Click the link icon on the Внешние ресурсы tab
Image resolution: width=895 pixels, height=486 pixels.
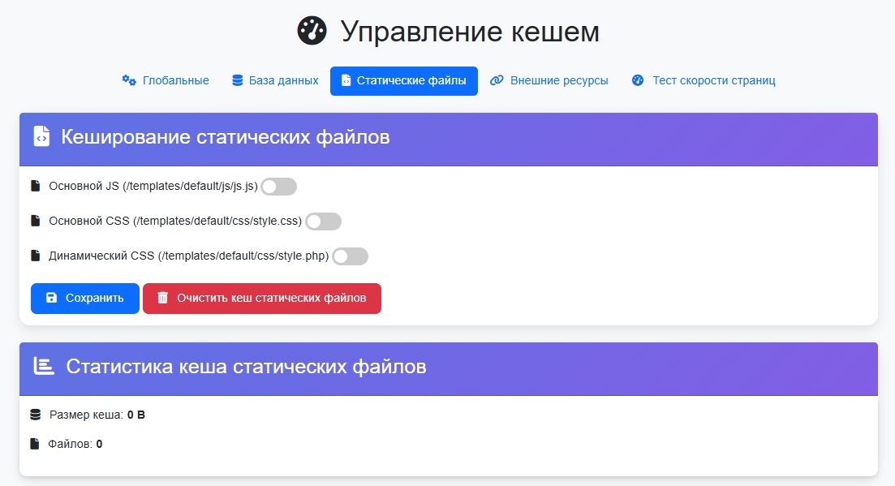point(496,80)
